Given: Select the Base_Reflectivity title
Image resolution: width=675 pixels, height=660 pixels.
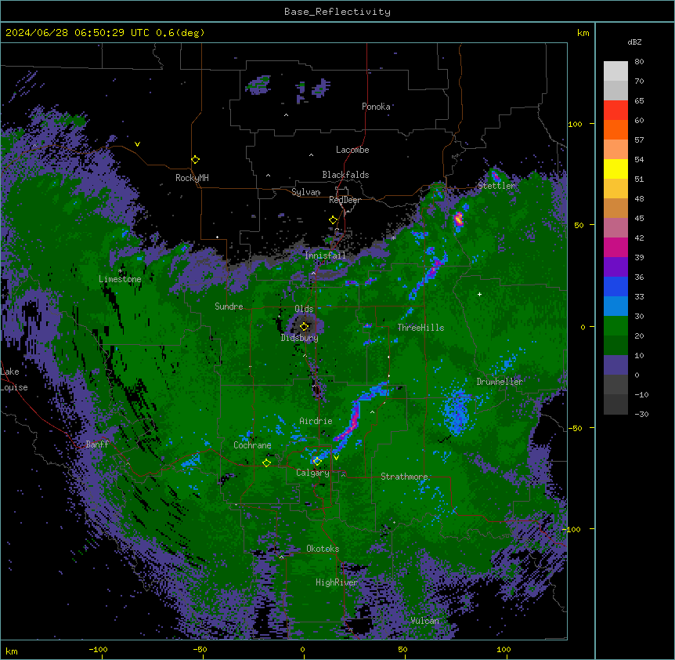Looking at the screenshot, I should click(x=337, y=12).
